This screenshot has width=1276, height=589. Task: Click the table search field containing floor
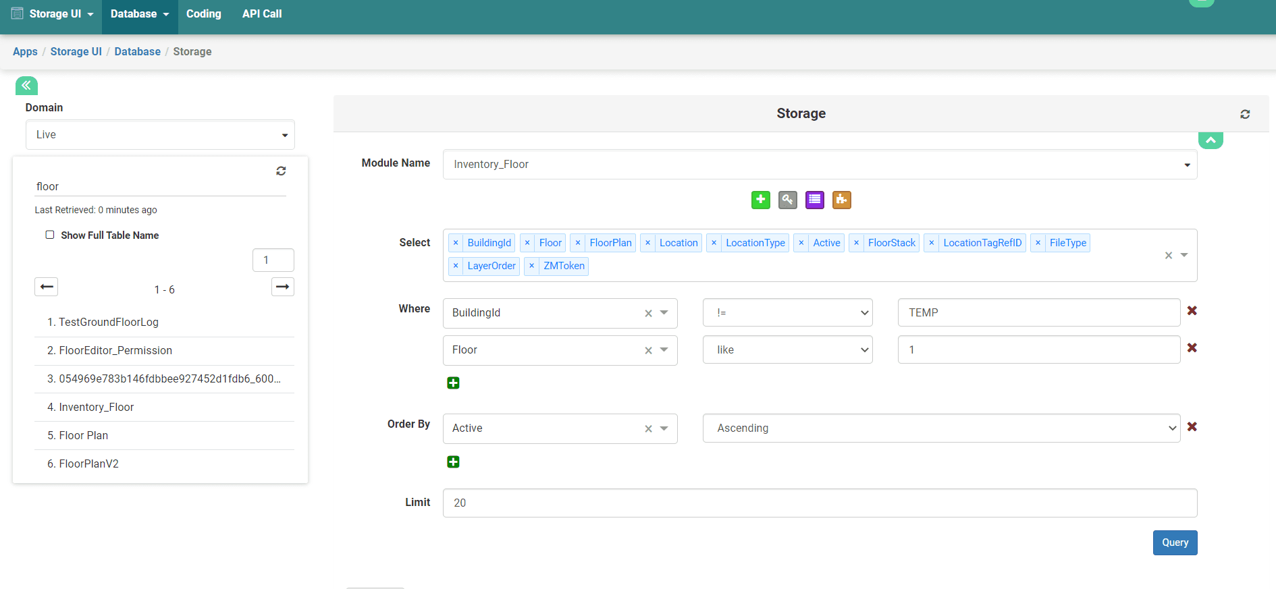click(x=160, y=186)
